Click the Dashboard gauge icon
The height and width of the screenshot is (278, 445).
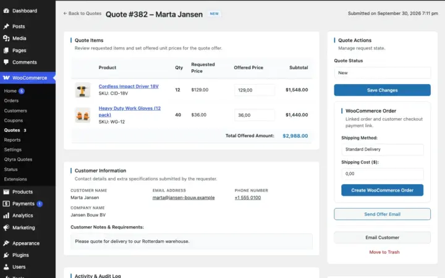point(6,11)
